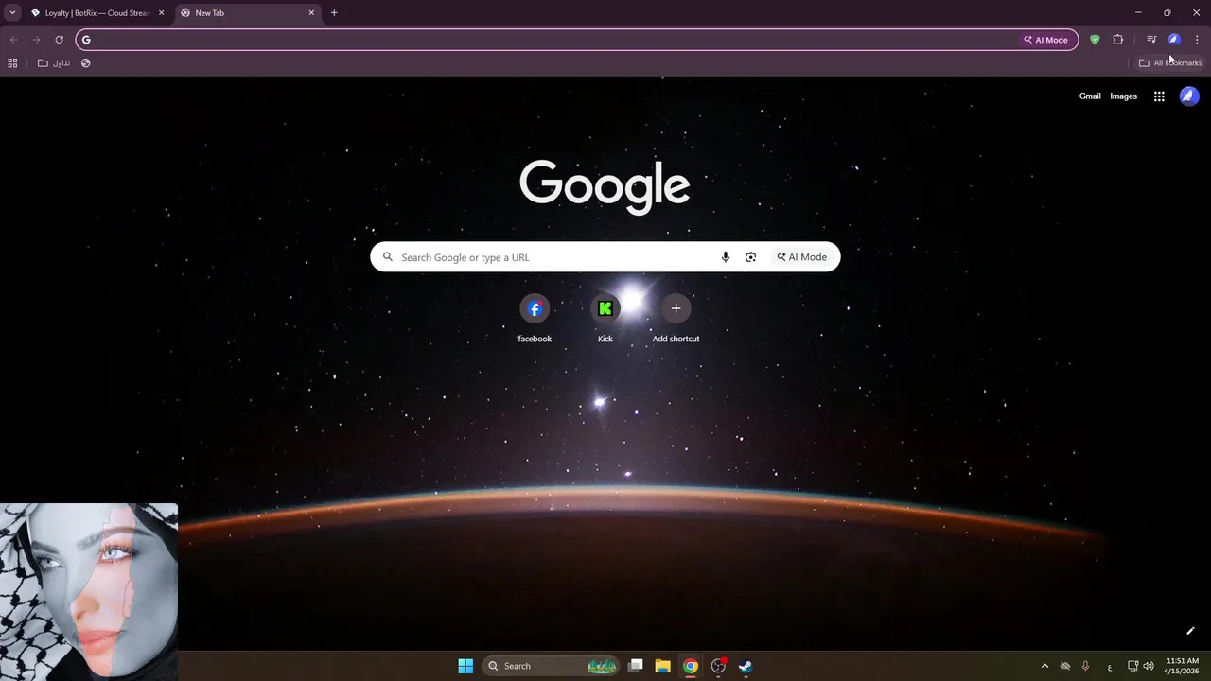Focus the Search Google or type URL box

click(605, 257)
